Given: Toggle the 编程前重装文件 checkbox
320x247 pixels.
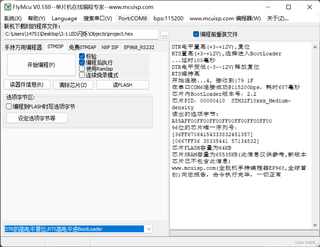Looking at the screenshot, I should [x=196, y=34].
